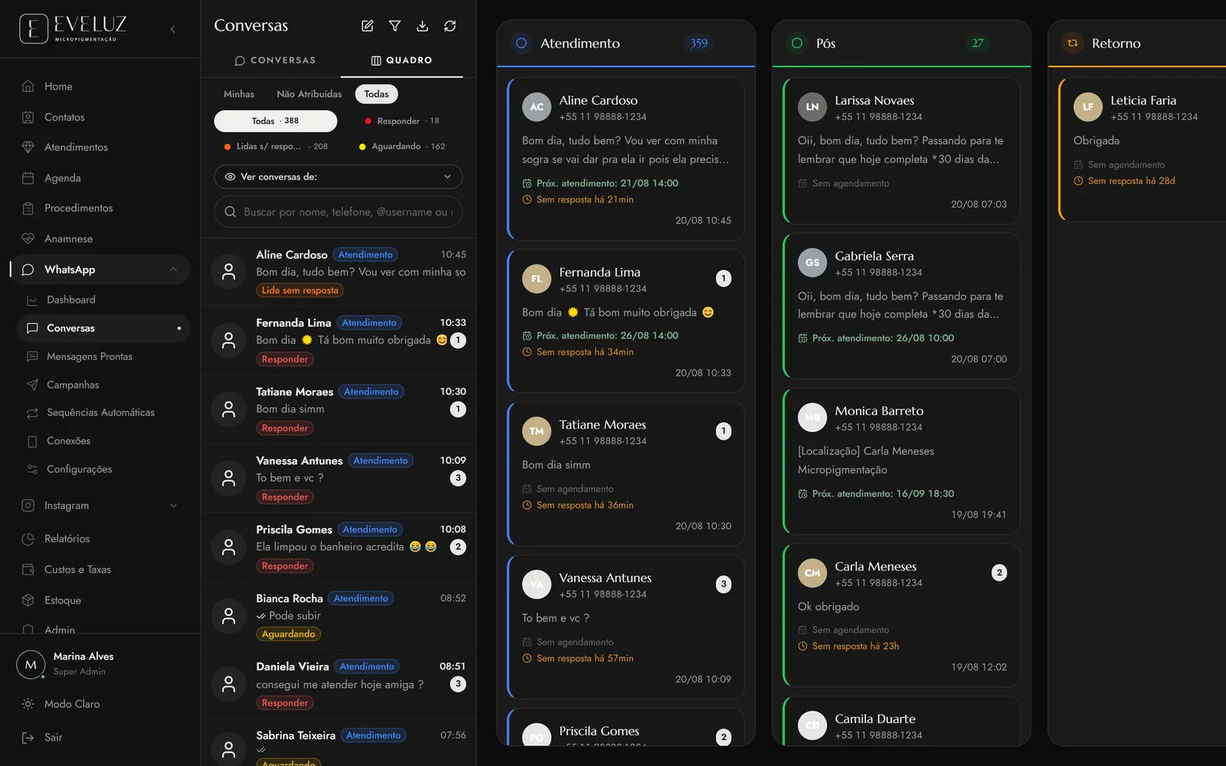Switch to the Quadro tab
This screenshot has height=766, width=1226.
[402, 61]
